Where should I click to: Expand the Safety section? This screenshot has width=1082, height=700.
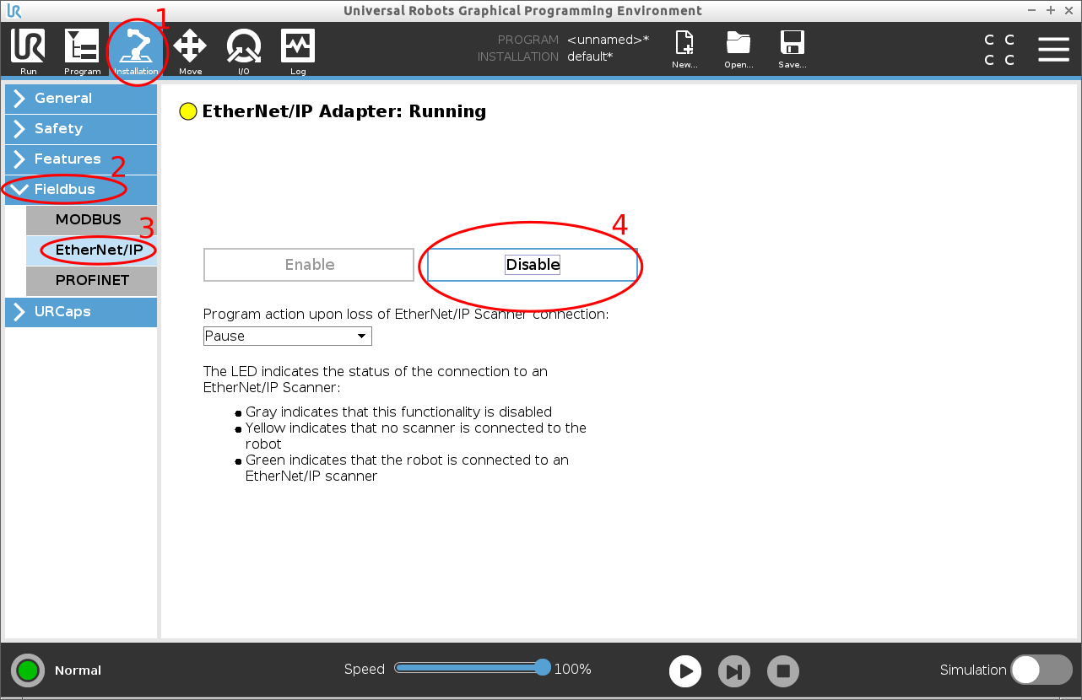(81, 128)
